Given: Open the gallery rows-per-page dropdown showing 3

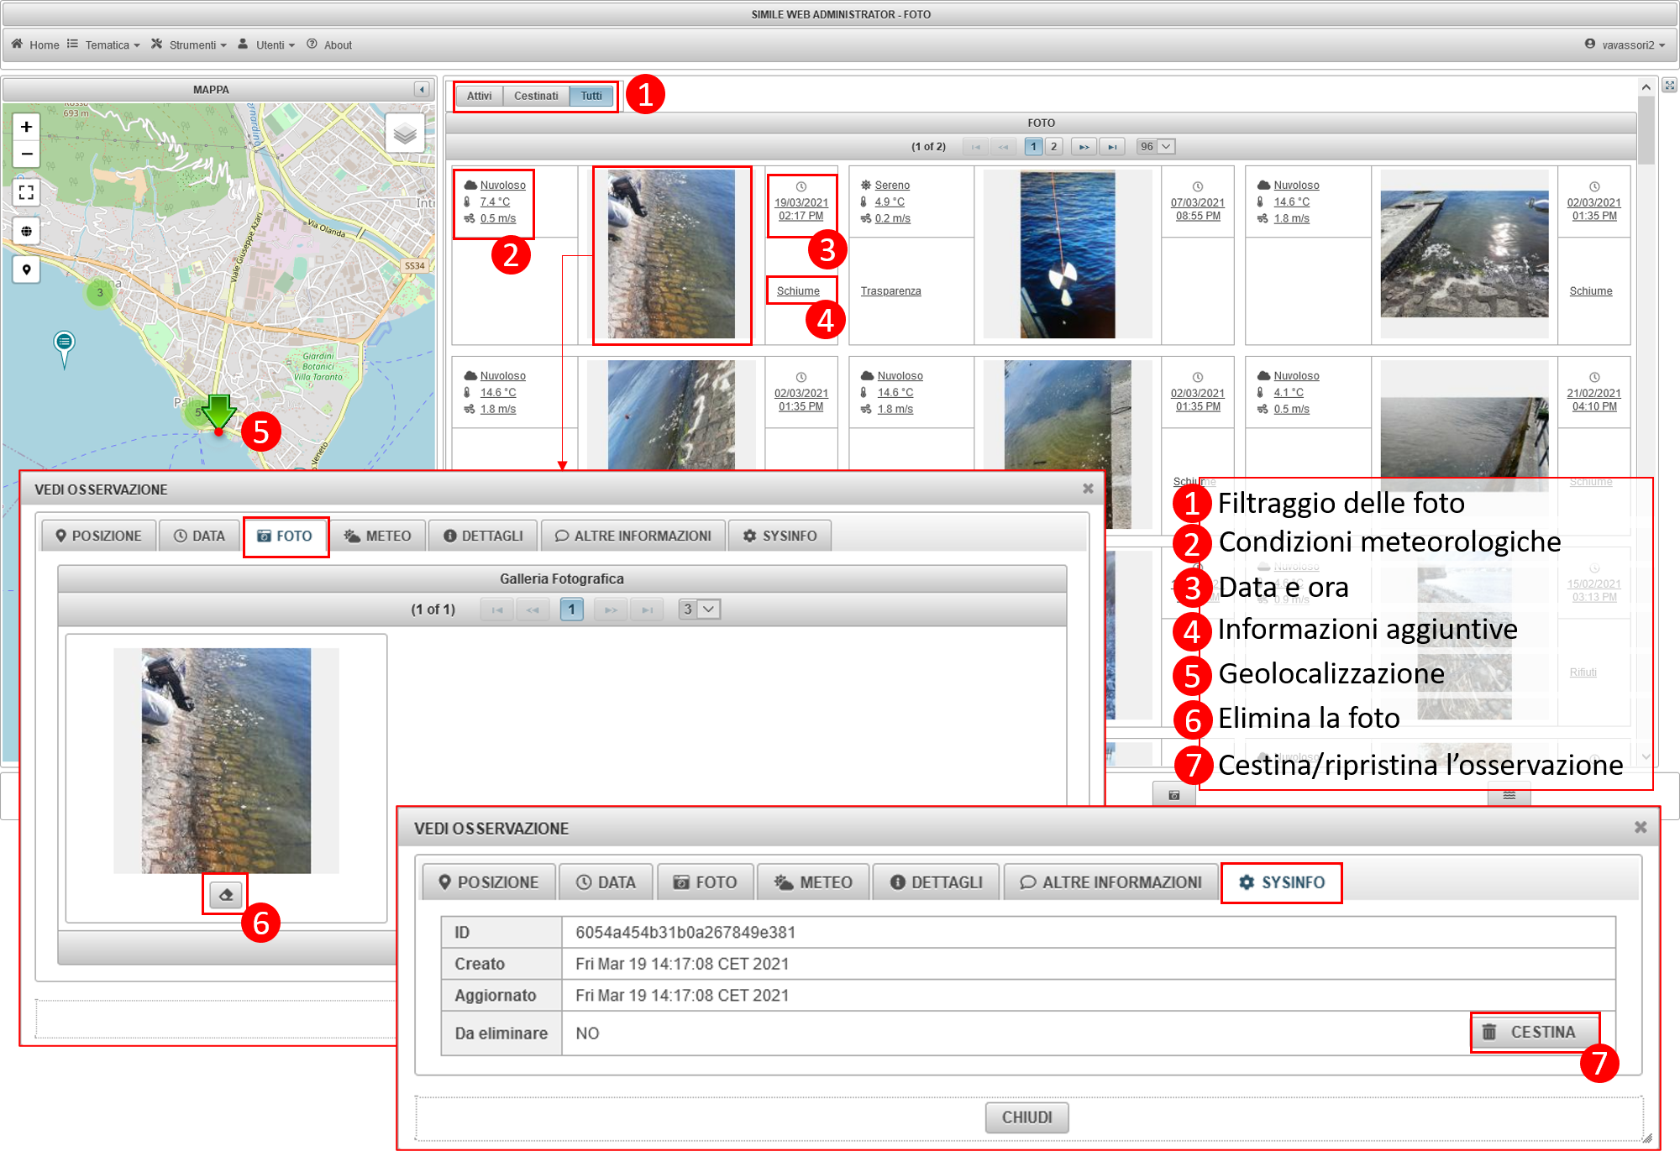Looking at the screenshot, I should (x=699, y=609).
